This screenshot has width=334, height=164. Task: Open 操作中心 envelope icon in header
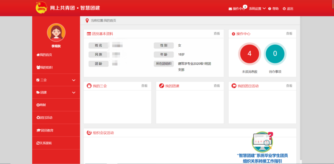pyautogui.click(x=230, y=9)
